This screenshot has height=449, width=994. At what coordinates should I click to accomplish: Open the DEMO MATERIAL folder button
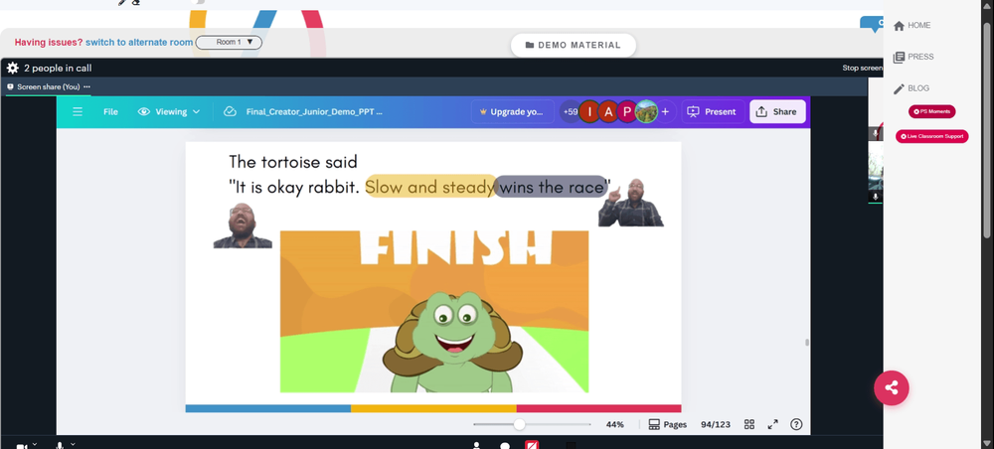click(x=574, y=45)
